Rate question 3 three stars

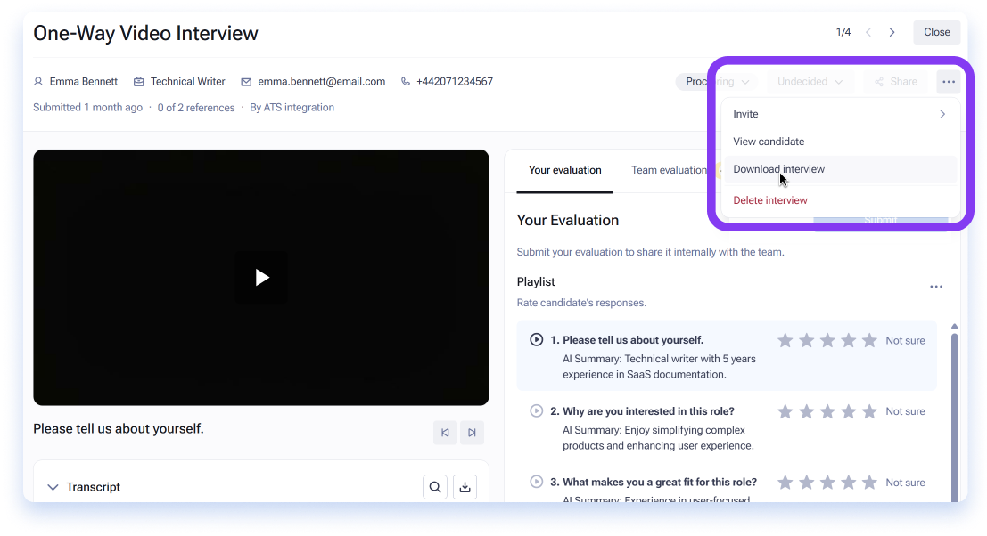coord(827,483)
